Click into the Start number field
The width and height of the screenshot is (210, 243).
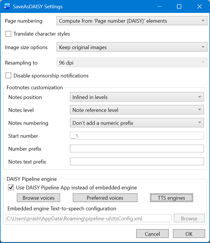point(137,136)
